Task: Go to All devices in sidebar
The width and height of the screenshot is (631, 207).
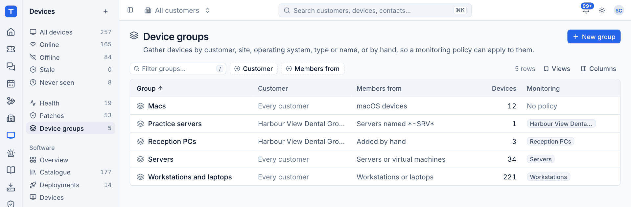Action: (x=71, y=32)
